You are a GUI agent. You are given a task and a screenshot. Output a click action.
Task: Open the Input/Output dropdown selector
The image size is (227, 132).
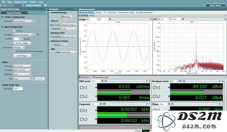coord(15,13)
